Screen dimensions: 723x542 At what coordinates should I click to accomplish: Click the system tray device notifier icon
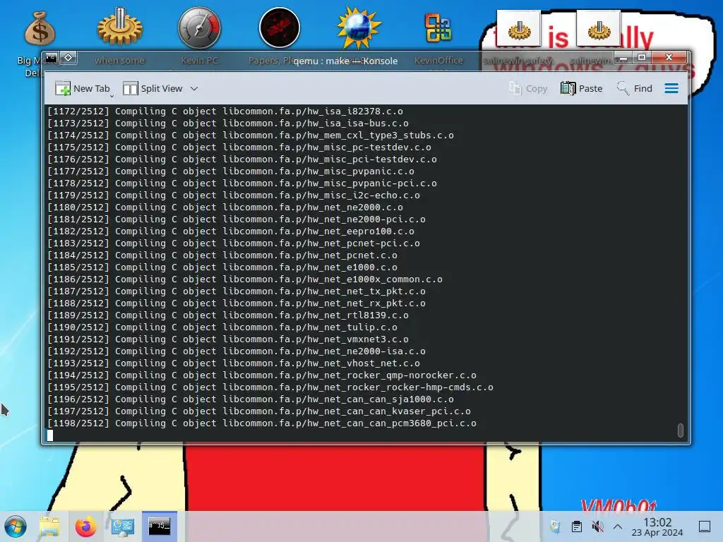(x=555, y=526)
